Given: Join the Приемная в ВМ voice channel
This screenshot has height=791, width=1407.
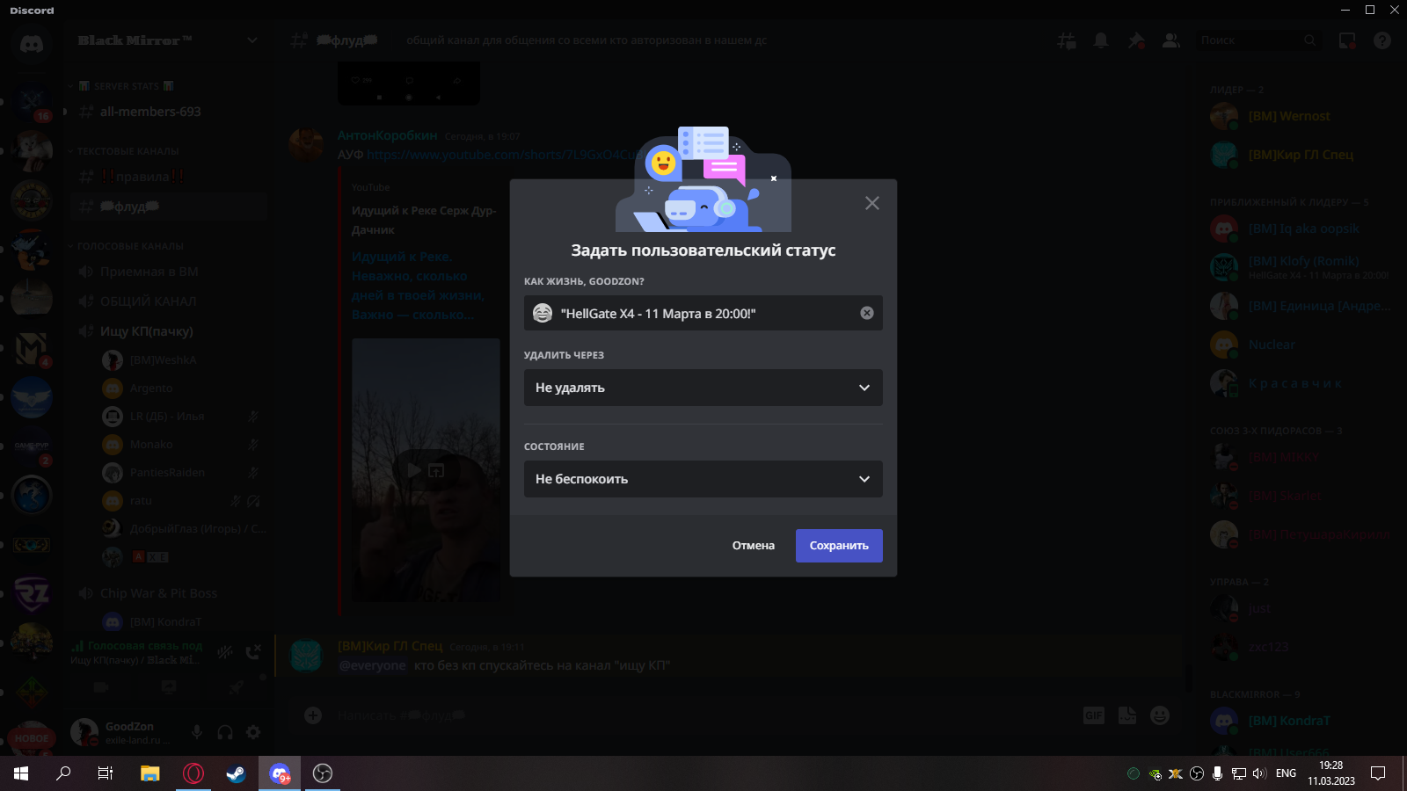Looking at the screenshot, I should [x=168, y=272].
